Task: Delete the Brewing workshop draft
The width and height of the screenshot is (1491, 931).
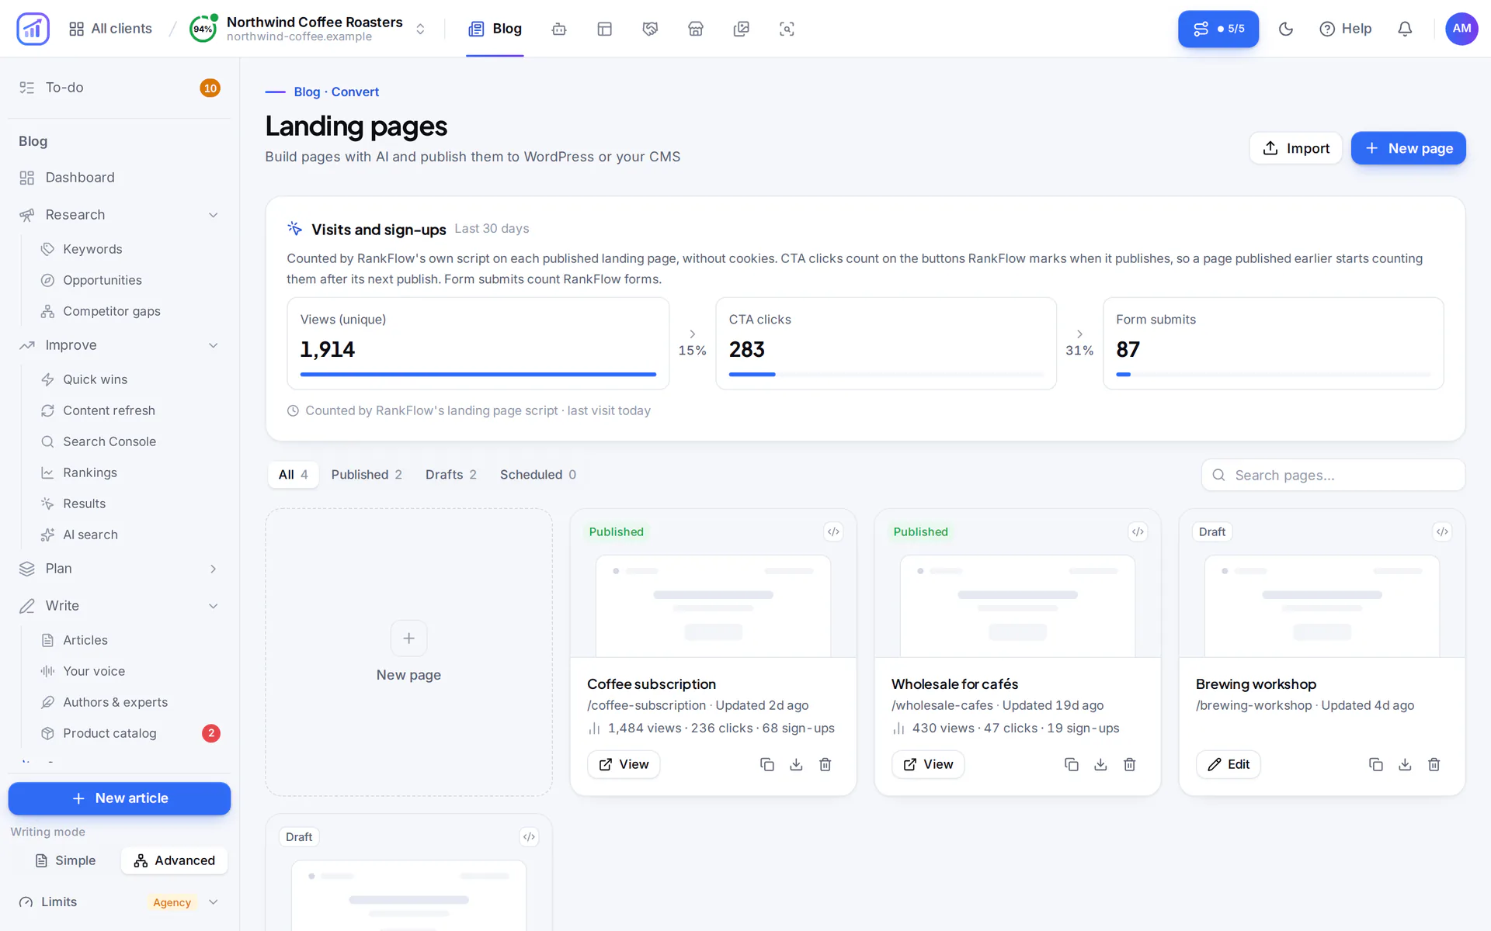Action: [1434, 764]
